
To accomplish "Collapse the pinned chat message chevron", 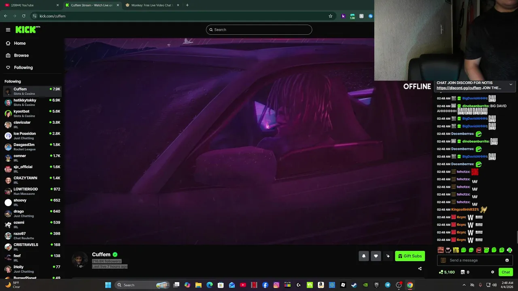I will coord(511,84).
